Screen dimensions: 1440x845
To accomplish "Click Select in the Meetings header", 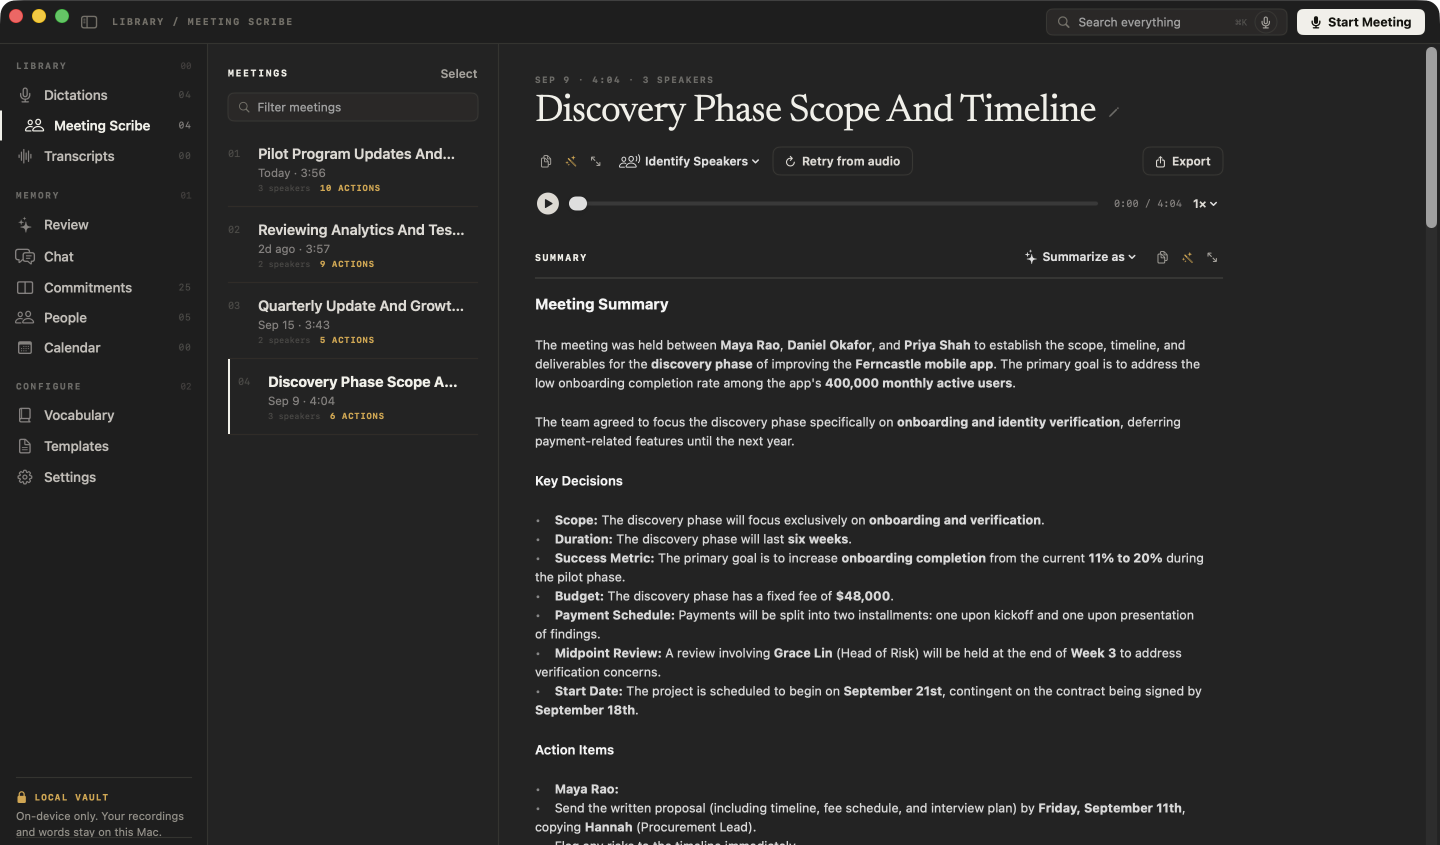I will (458, 73).
